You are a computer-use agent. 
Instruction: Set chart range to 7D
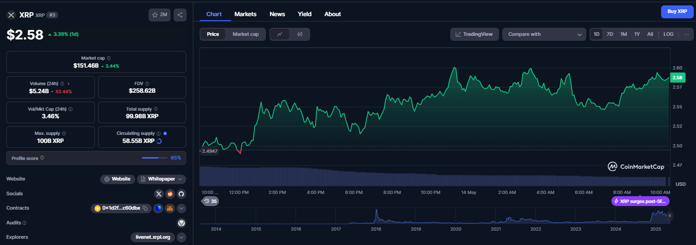point(610,34)
